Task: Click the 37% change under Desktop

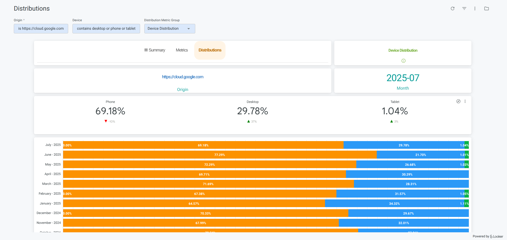Action: tap(254, 121)
